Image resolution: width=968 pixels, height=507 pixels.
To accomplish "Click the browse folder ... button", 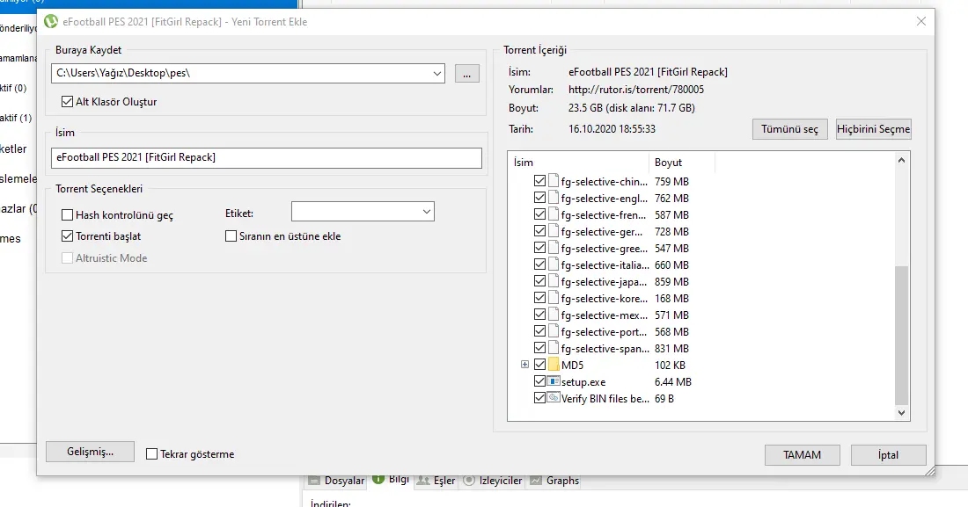I will point(466,74).
